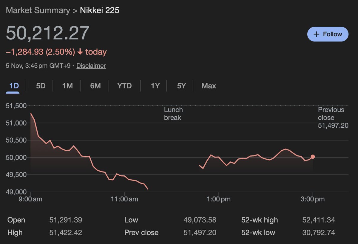Click the current price dot on chart
The height and width of the screenshot is (244, 358).
coord(313,157)
